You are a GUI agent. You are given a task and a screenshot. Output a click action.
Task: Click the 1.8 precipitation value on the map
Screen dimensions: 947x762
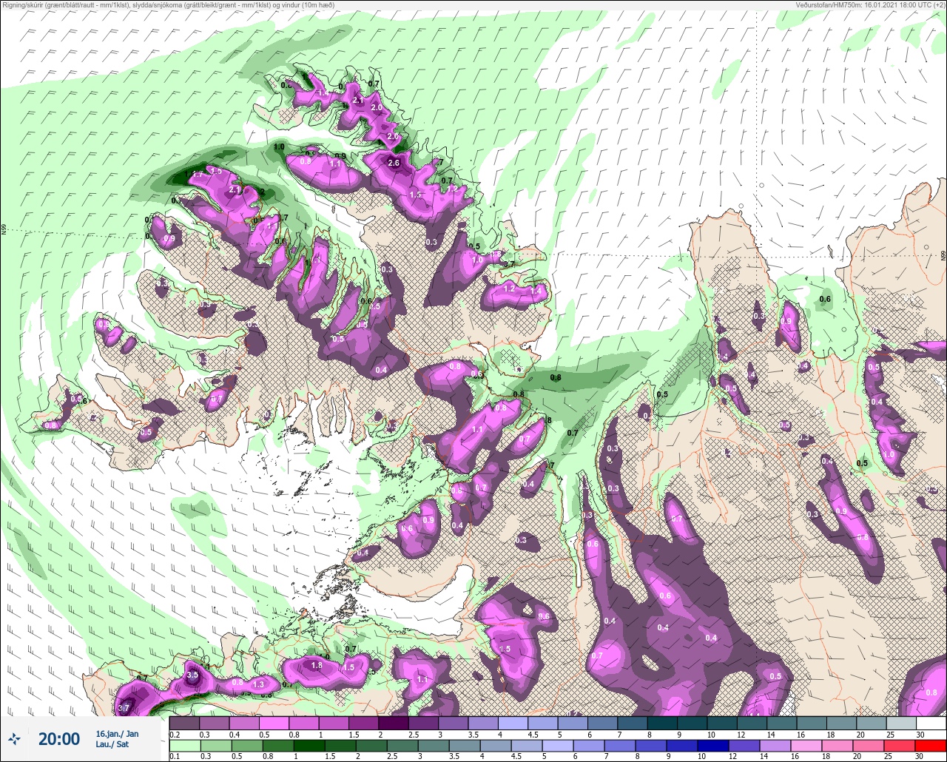(x=317, y=666)
